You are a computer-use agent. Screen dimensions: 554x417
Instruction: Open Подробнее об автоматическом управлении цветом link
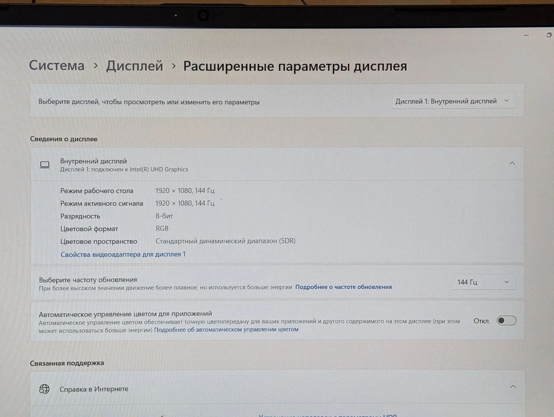click(x=226, y=329)
